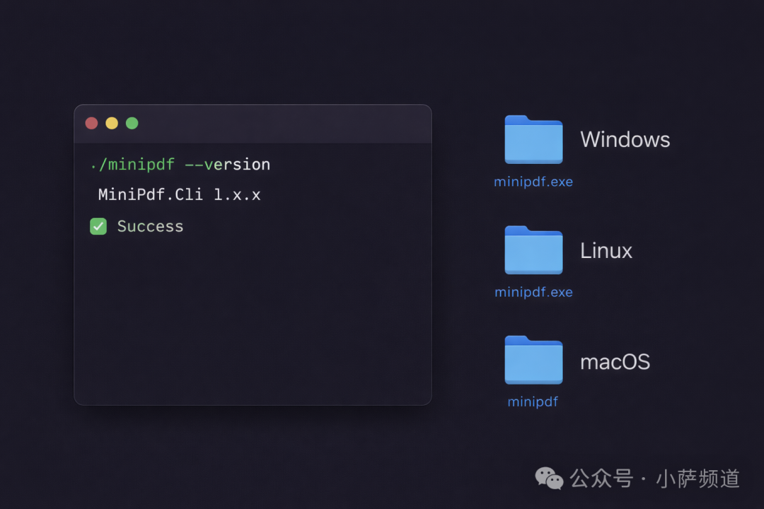This screenshot has height=509, width=764.
Task: Select the "Linux" platform label
Action: (x=606, y=251)
